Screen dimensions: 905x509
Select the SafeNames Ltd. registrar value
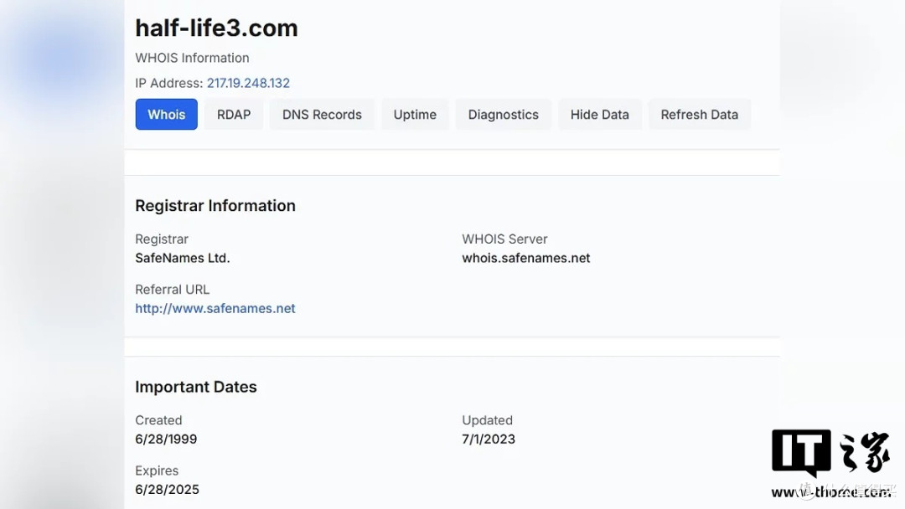(183, 258)
